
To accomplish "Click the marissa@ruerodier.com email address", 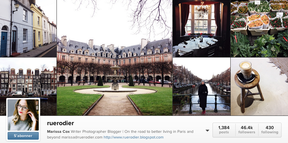I will [x=82, y=137].
